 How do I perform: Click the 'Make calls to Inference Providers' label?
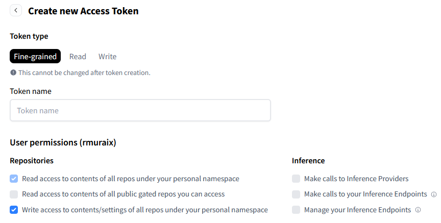coord(356,179)
